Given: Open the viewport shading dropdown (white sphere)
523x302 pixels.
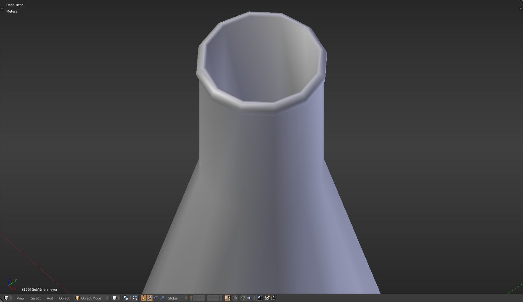Looking at the screenshot, I should point(116,298).
